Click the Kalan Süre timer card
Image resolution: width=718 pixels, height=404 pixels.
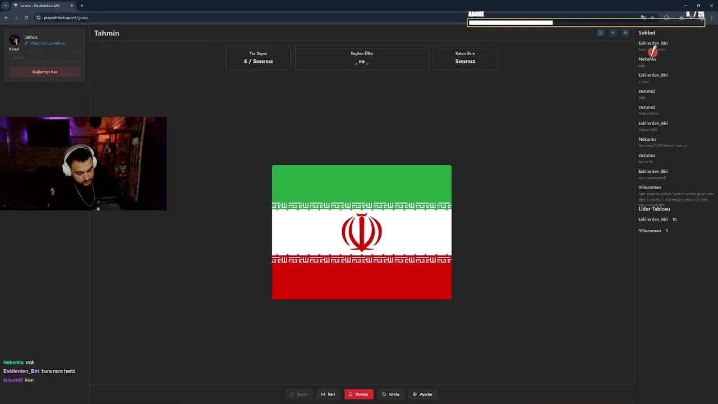(x=465, y=58)
